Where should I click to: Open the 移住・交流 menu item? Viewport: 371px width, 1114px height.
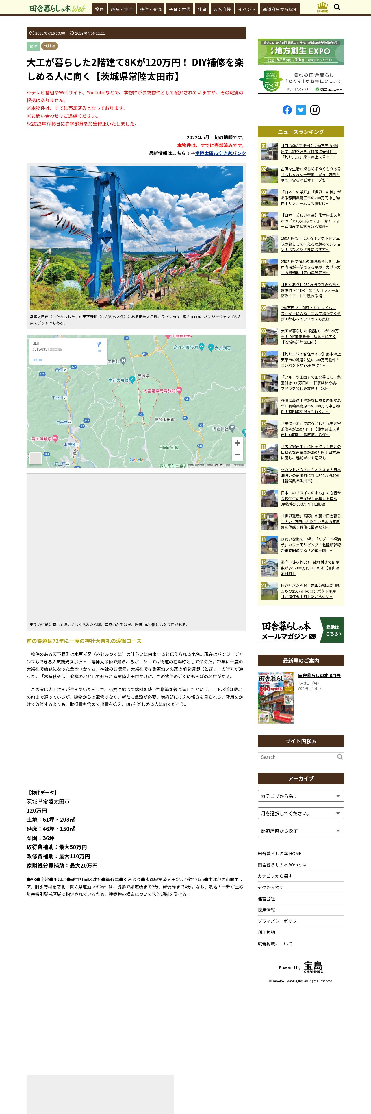151,9
